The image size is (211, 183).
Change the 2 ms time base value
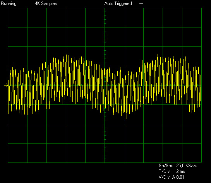(180, 171)
